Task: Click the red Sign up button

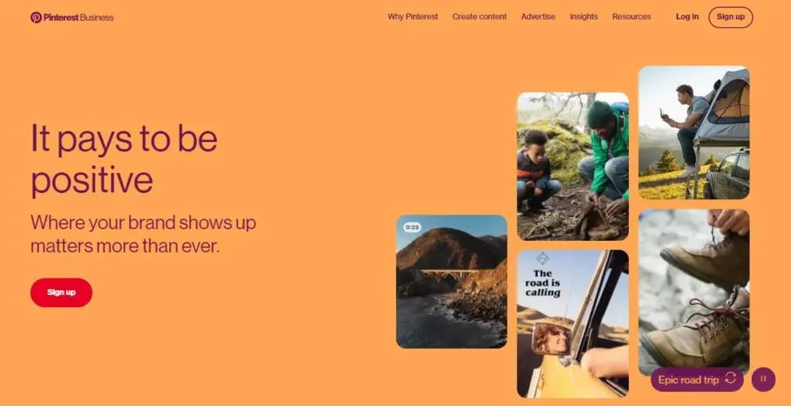Action: click(x=61, y=293)
